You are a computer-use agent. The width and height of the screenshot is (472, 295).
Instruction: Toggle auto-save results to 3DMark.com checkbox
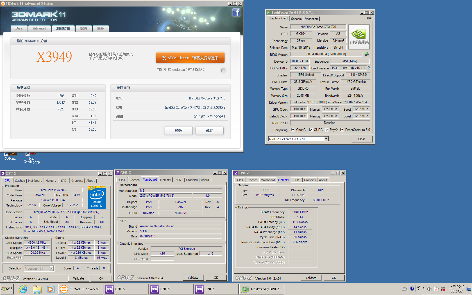[223, 70]
